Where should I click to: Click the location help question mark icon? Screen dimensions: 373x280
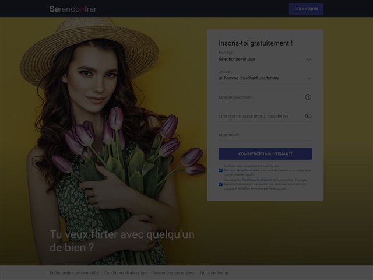(x=308, y=97)
